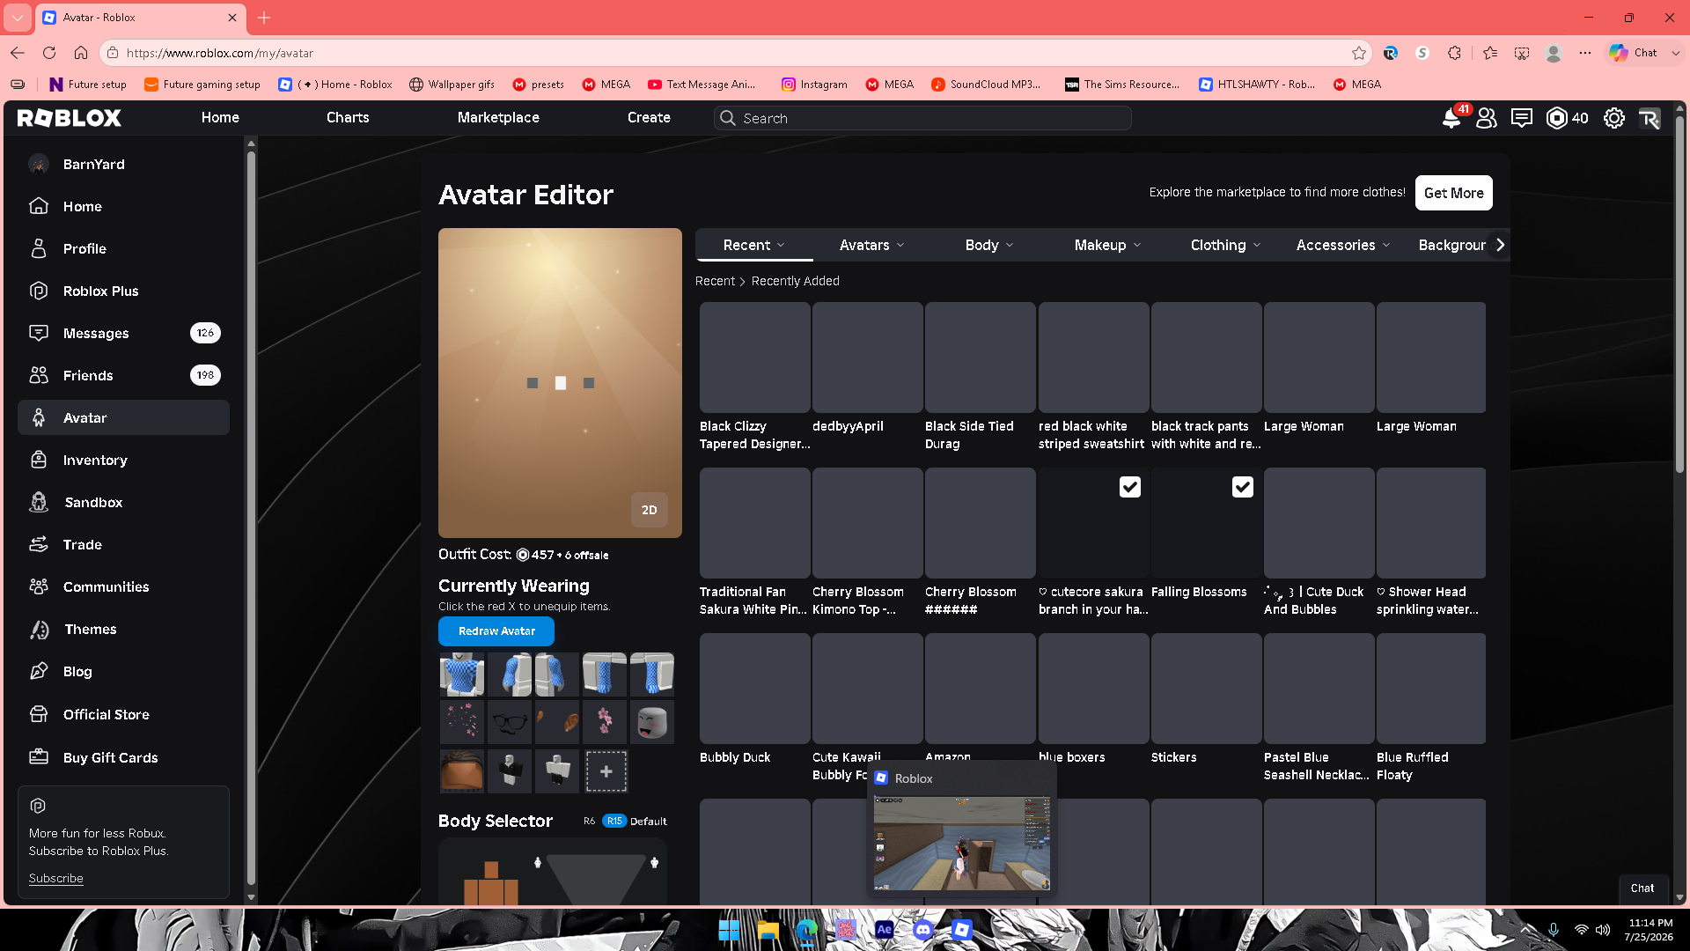The image size is (1690, 951).
Task: Click the Recent breadcrumb link
Action: (x=715, y=281)
